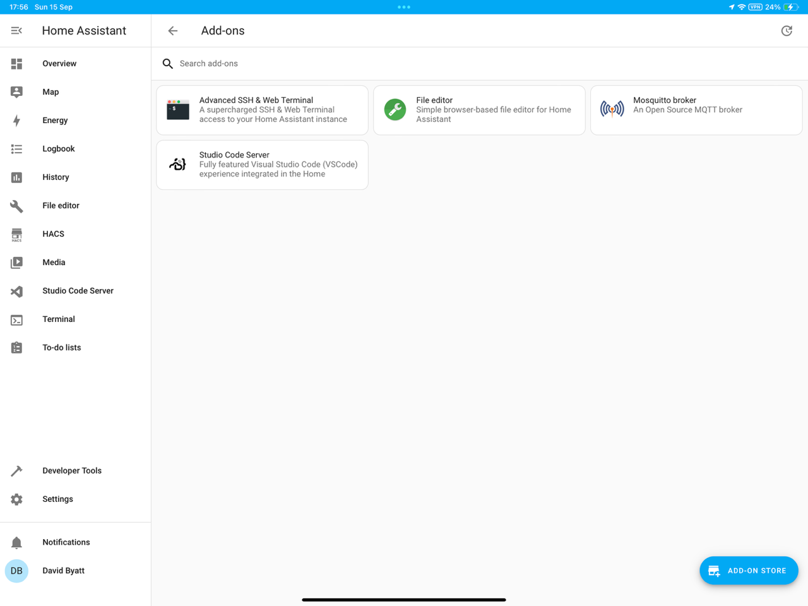Open the Advanced SSH & Web Terminal card

[x=262, y=110]
